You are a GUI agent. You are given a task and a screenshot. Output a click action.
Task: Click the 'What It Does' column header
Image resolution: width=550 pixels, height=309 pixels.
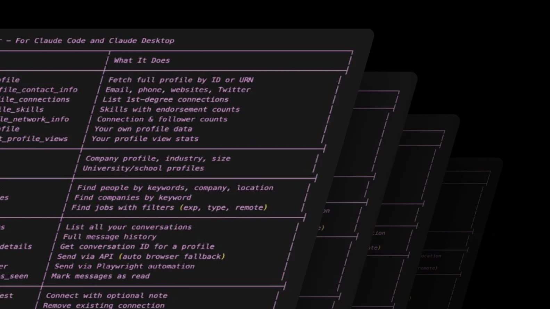[x=142, y=60]
